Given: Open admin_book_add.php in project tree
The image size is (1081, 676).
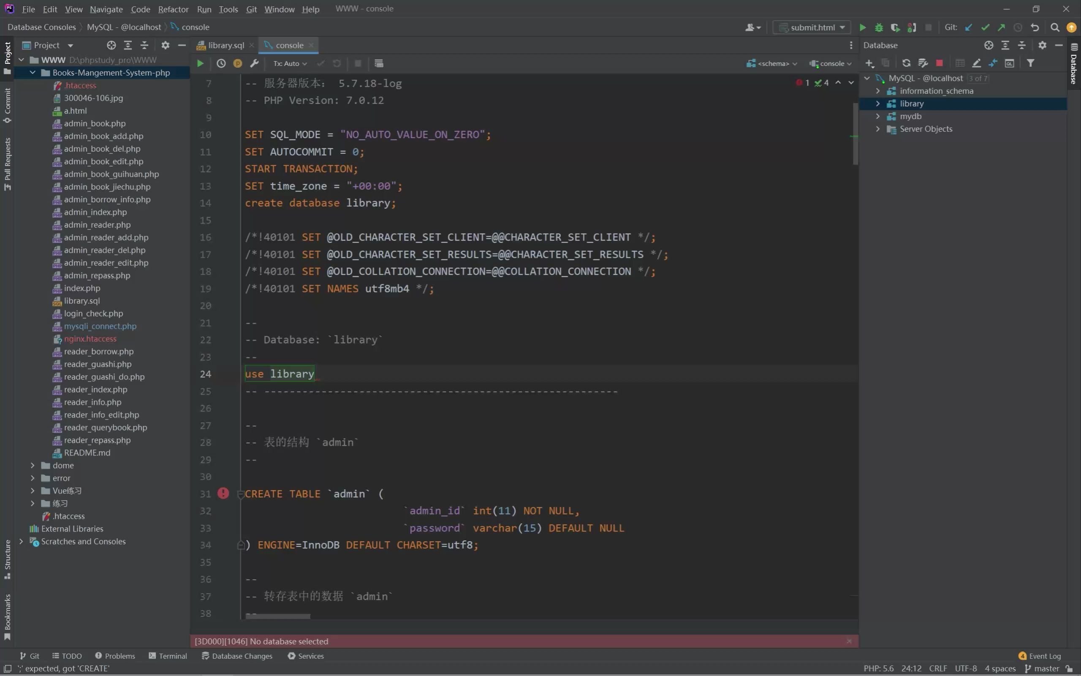Looking at the screenshot, I should [103, 136].
